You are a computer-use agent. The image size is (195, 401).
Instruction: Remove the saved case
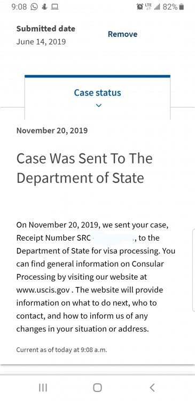(x=122, y=34)
